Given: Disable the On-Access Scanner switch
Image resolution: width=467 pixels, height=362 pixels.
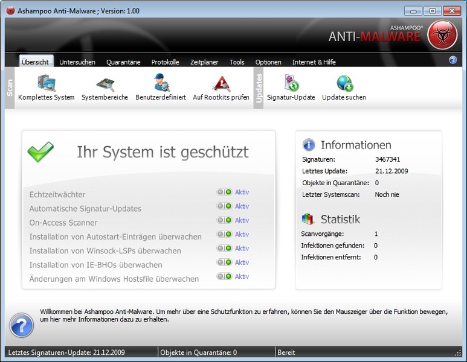Looking at the screenshot, I should coord(224,220).
